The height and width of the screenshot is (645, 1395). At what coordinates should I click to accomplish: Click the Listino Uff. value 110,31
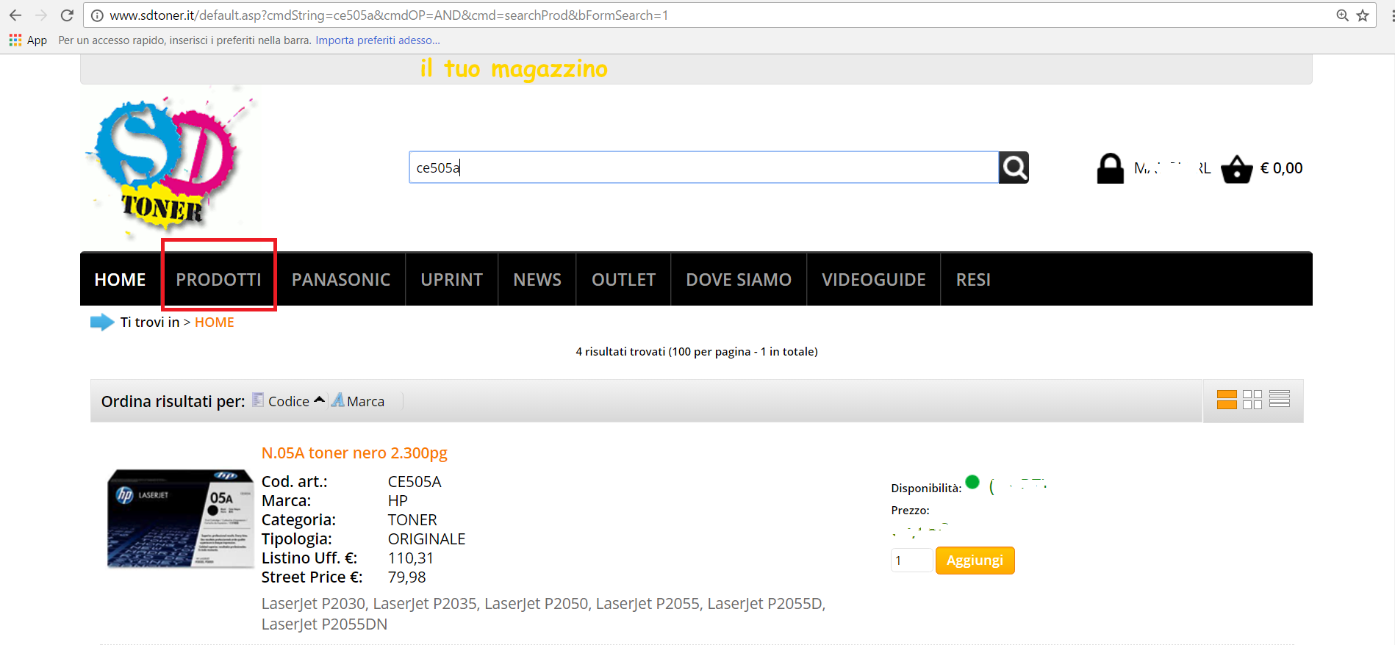pos(411,558)
